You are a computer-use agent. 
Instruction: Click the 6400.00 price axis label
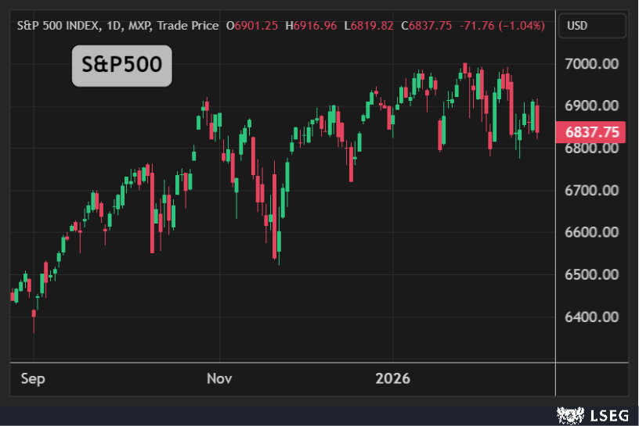pyautogui.click(x=592, y=317)
